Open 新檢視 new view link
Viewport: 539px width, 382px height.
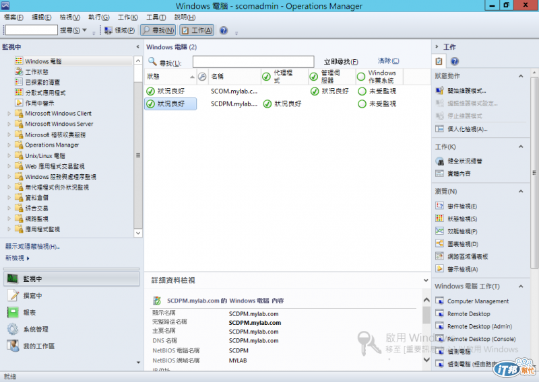pyautogui.click(x=18, y=258)
